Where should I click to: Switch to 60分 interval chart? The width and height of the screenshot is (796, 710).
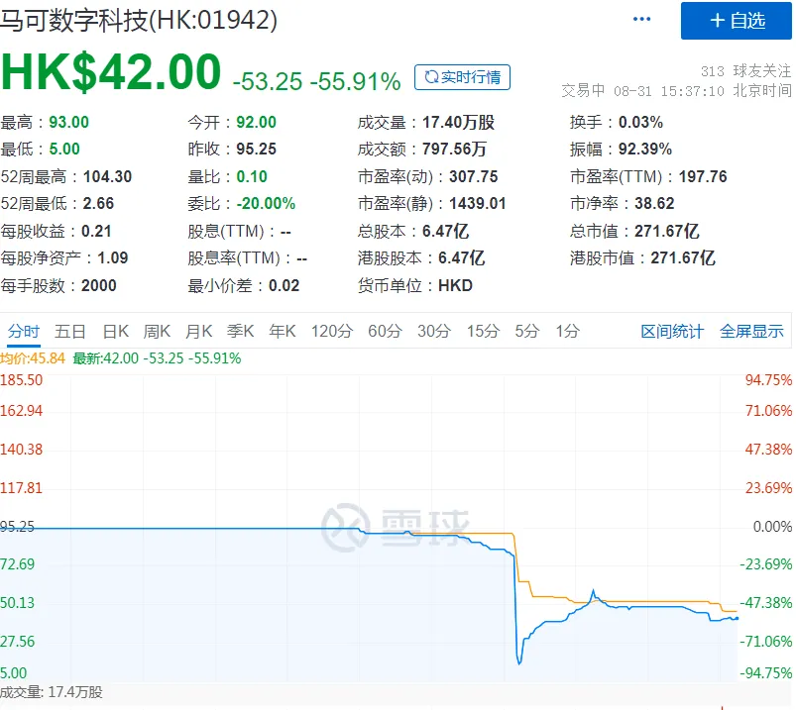tap(385, 332)
